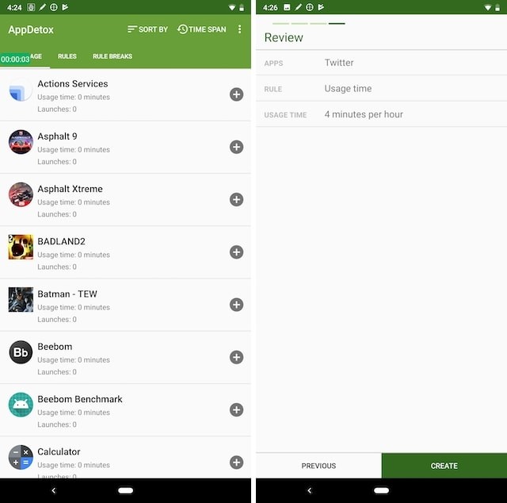This screenshot has height=503, width=507.
Task: Switch to the Rule Breaks tab
Action: pyautogui.click(x=112, y=56)
